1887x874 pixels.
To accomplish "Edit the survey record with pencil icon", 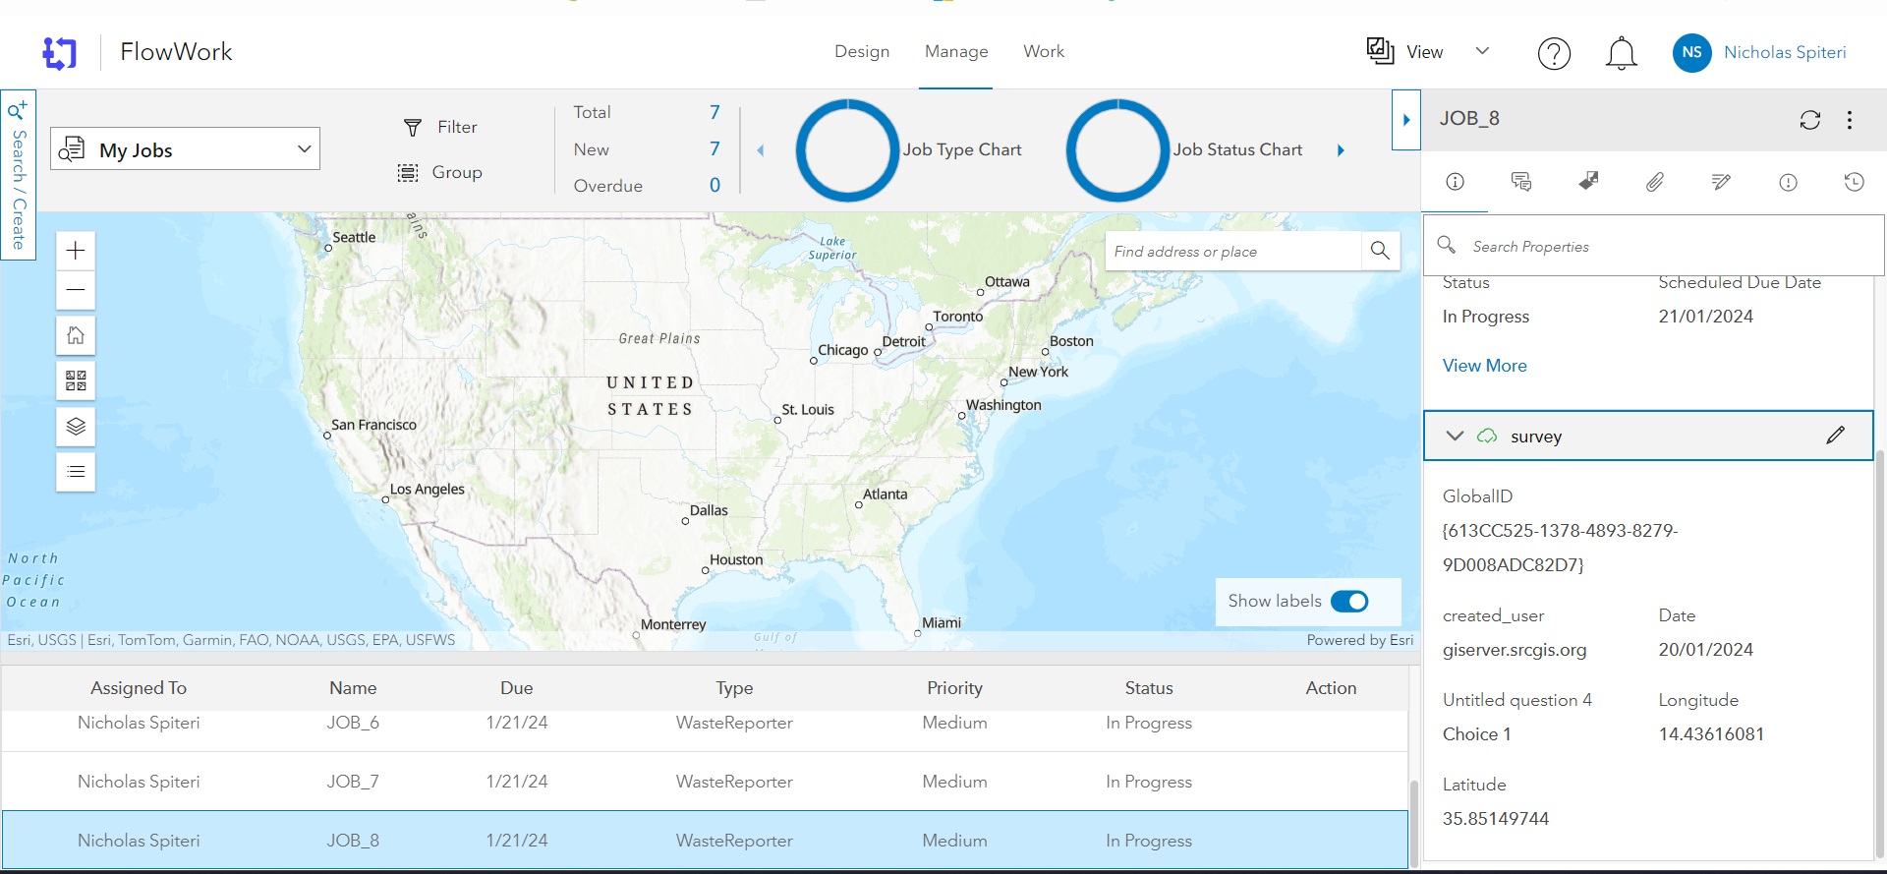I will coord(1835,436).
